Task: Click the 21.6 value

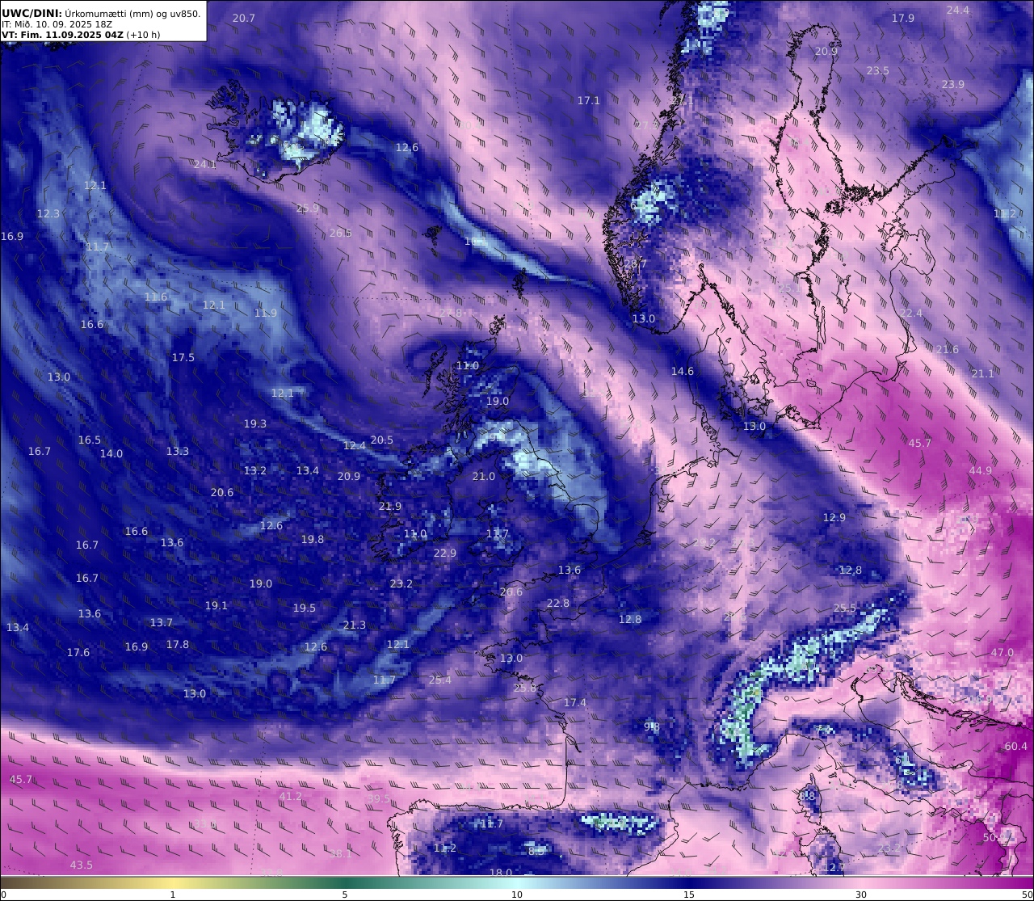Action: [x=947, y=350]
